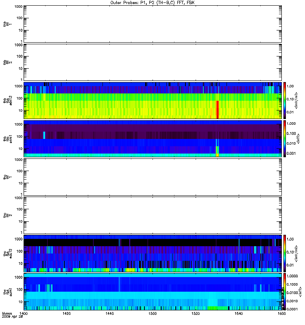Image resolution: width=305 pixels, height=325 pixels.
Task: Click the plot title Outer Probes text
Action: 152,3
